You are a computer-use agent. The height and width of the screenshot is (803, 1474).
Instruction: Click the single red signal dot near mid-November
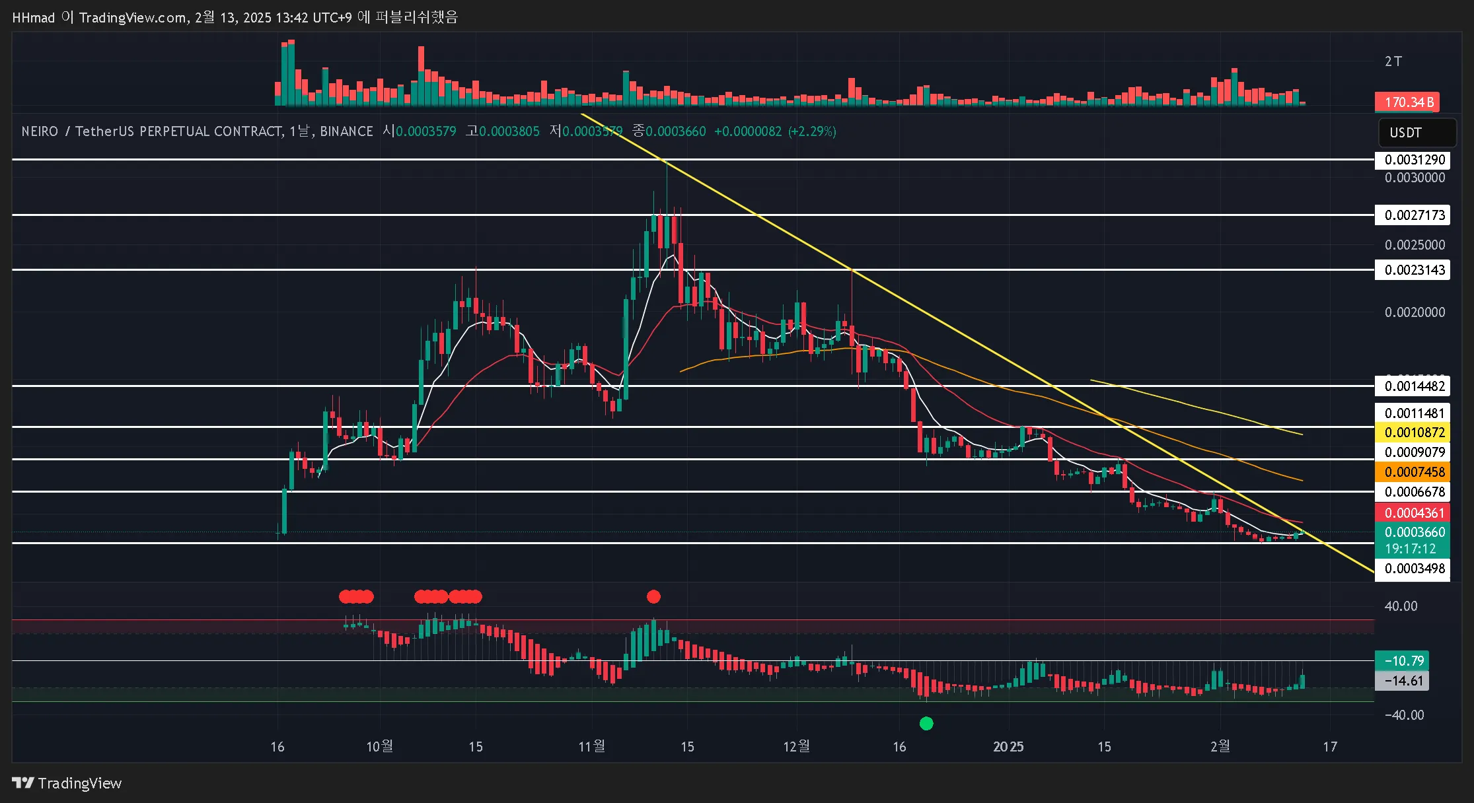coord(653,597)
